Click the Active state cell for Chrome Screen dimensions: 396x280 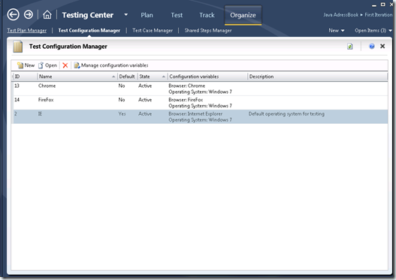(x=145, y=86)
